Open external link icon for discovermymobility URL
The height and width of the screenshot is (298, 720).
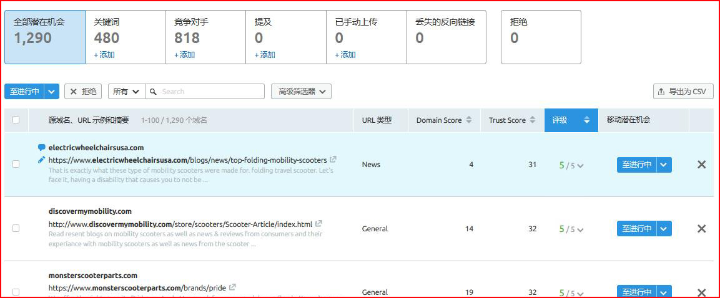[319, 224]
